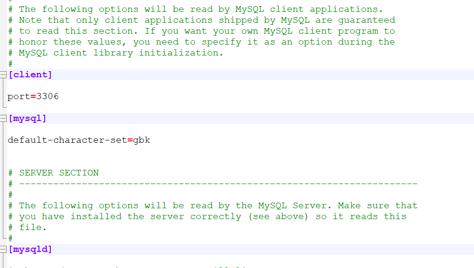Viewport: 474px width, 268px height.
Task: Click the 'MySQL client library initialization.' comment
Action: click(116, 53)
